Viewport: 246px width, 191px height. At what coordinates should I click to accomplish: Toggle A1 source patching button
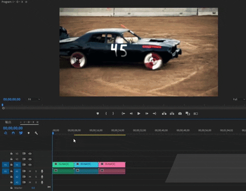(x=6, y=171)
